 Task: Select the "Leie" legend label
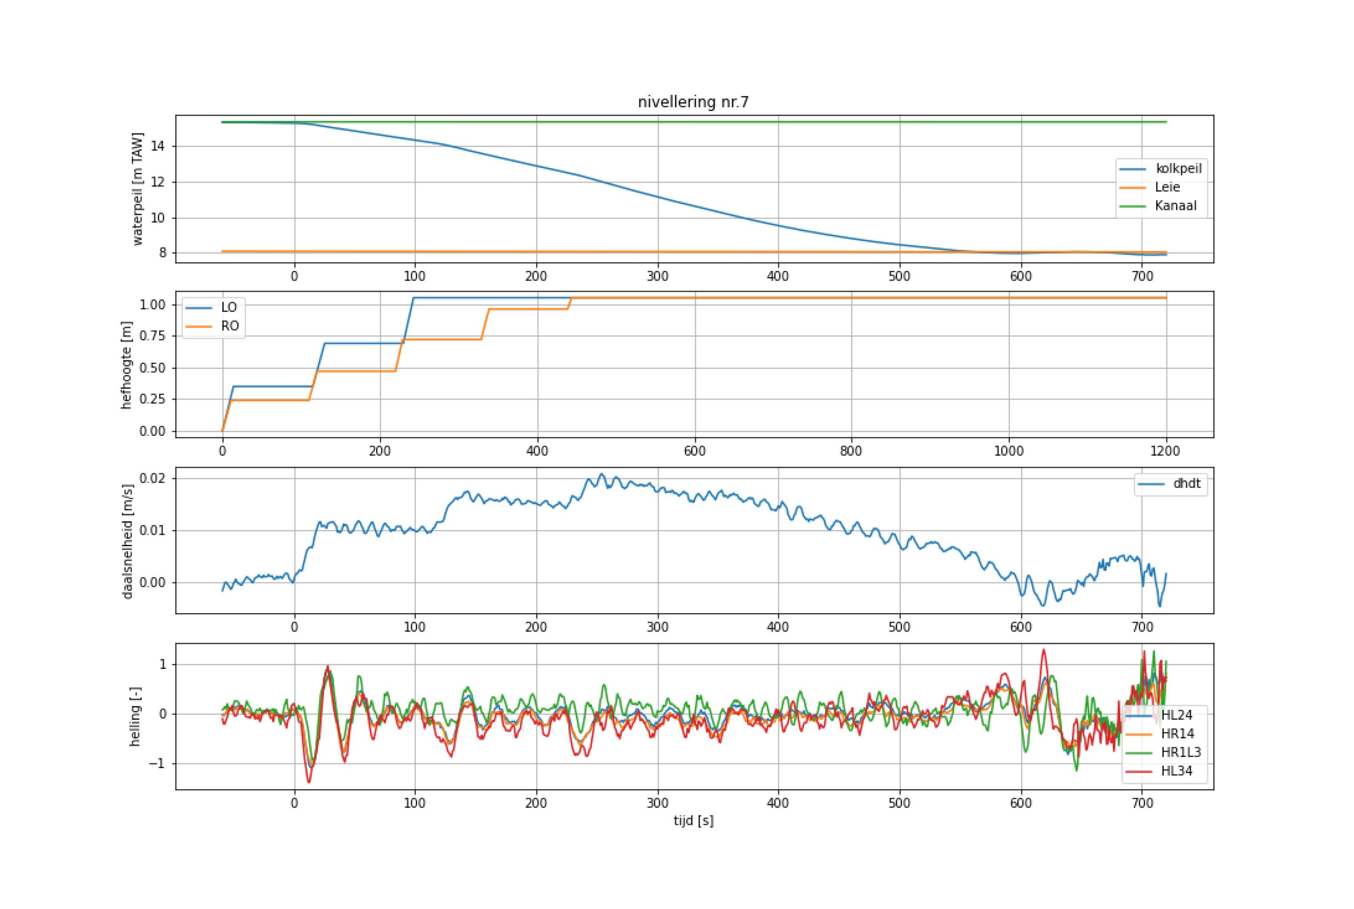click(1167, 187)
